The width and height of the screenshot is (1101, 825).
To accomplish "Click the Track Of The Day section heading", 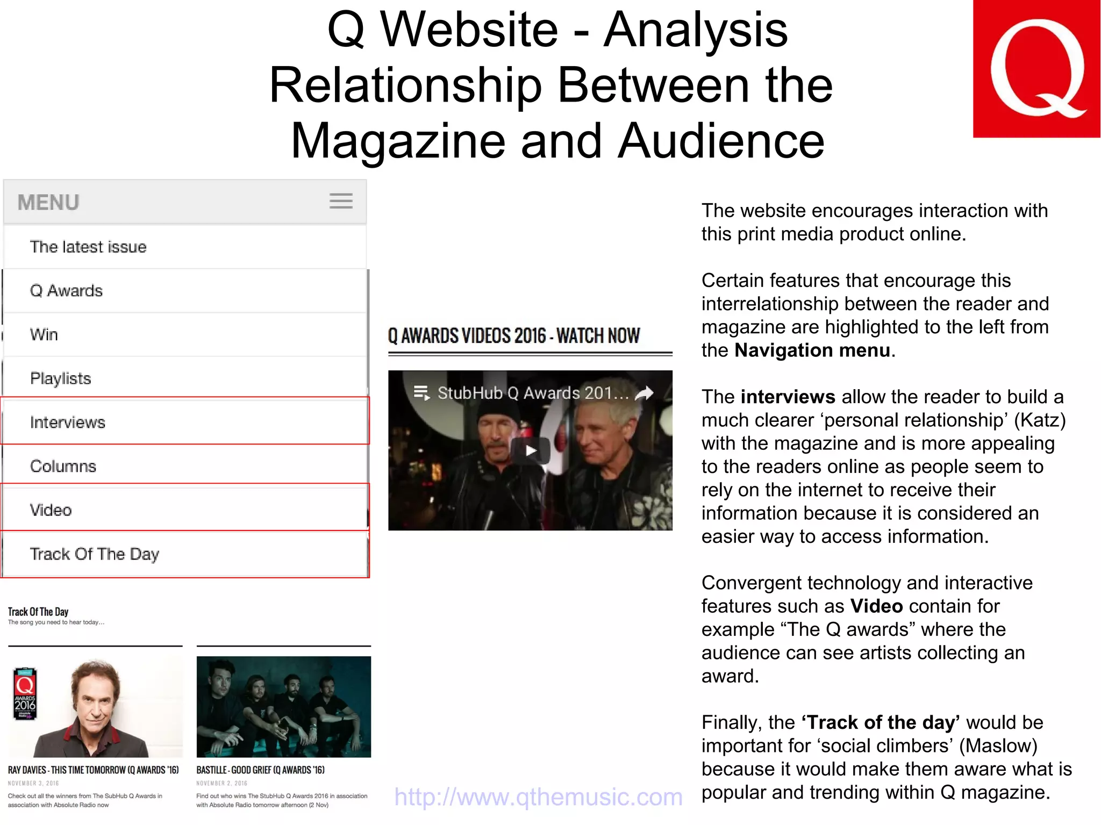I will click(x=38, y=612).
